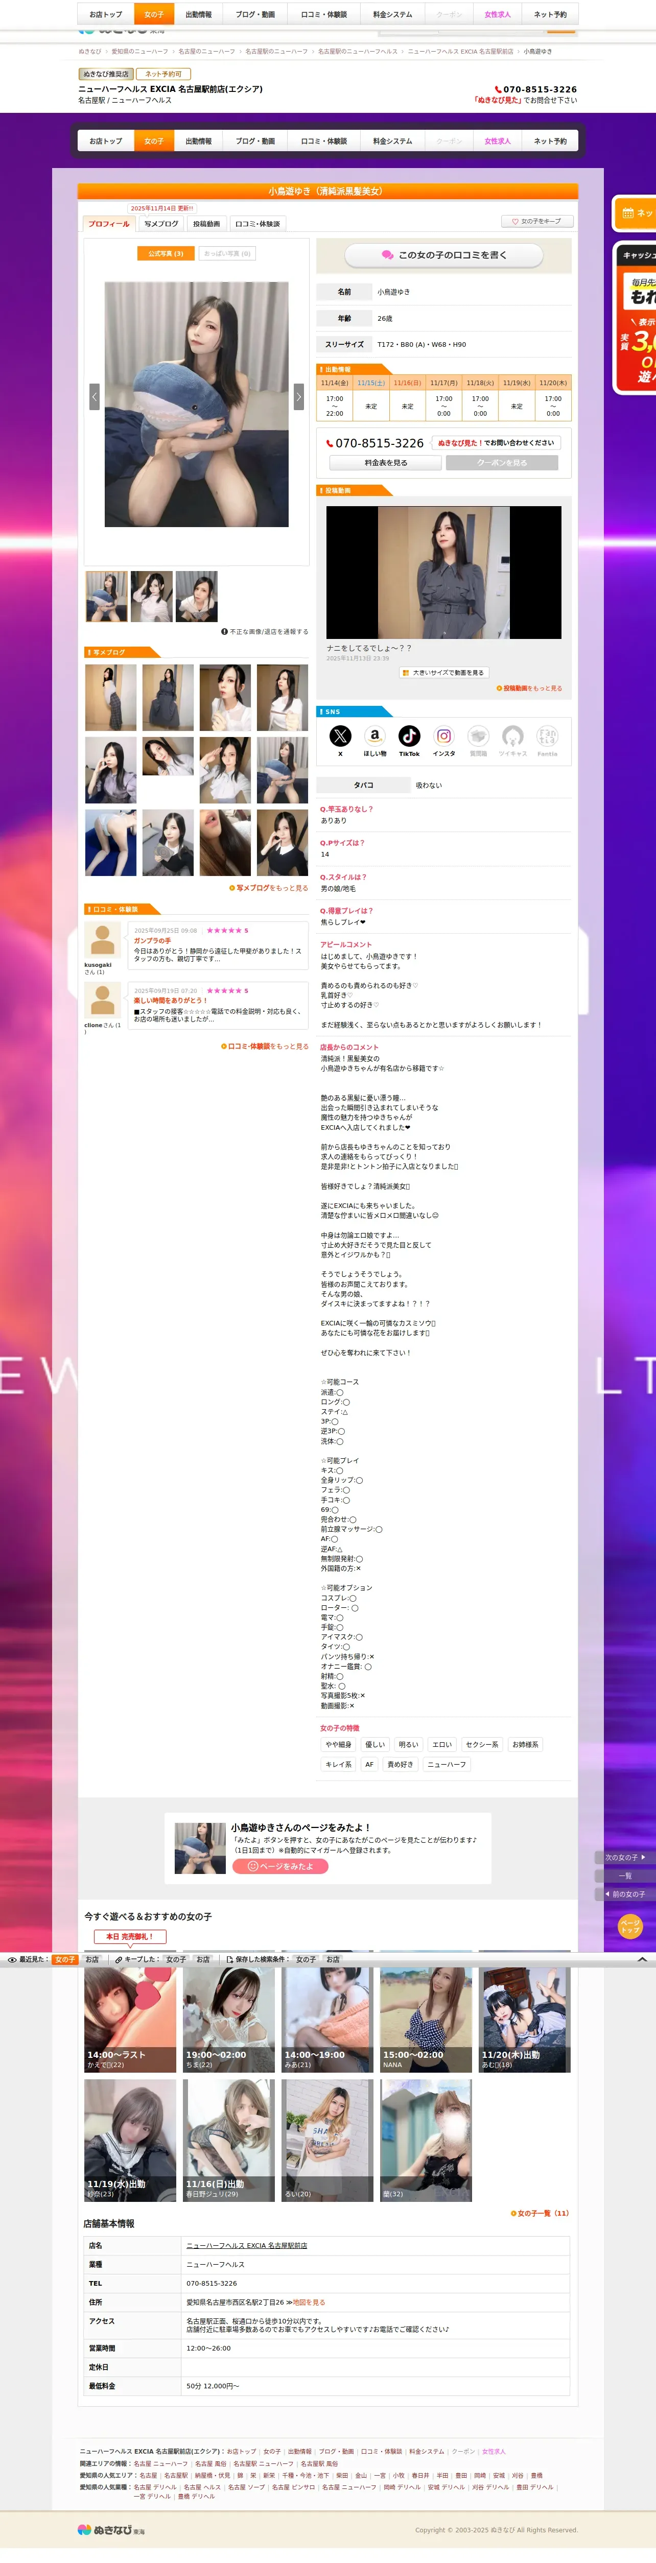Viewport: 656px width, 2563px height.
Task: Click この女の子の口コミを書く button
Action: 444,256
